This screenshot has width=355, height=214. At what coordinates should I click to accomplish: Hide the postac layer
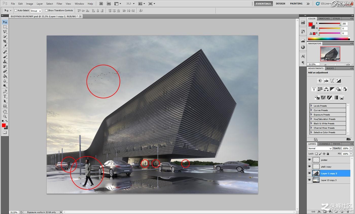point(309,160)
